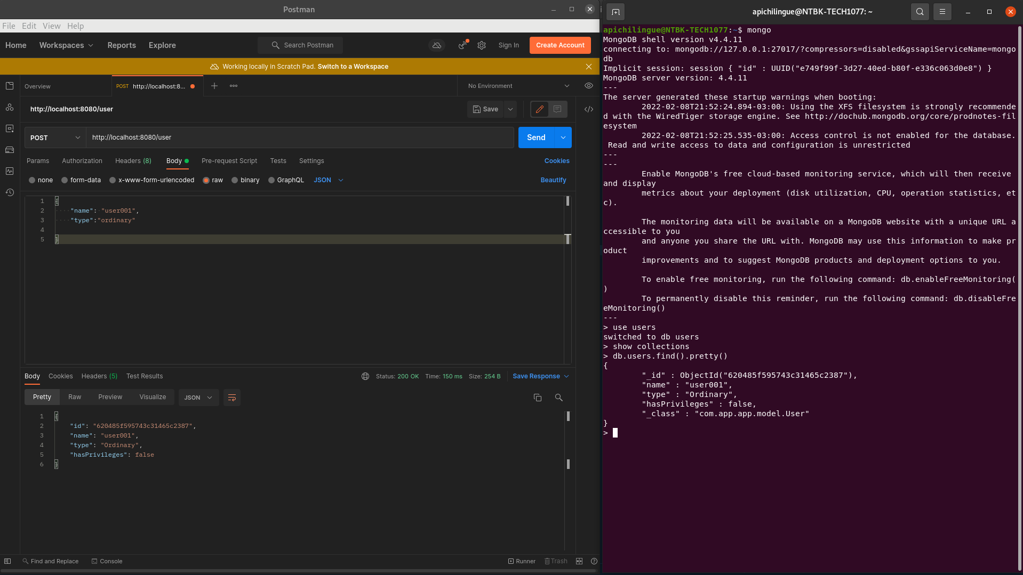Open terminal search magnifier icon
The height and width of the screenshot is (575, 1023).
[x=920, y=12]
